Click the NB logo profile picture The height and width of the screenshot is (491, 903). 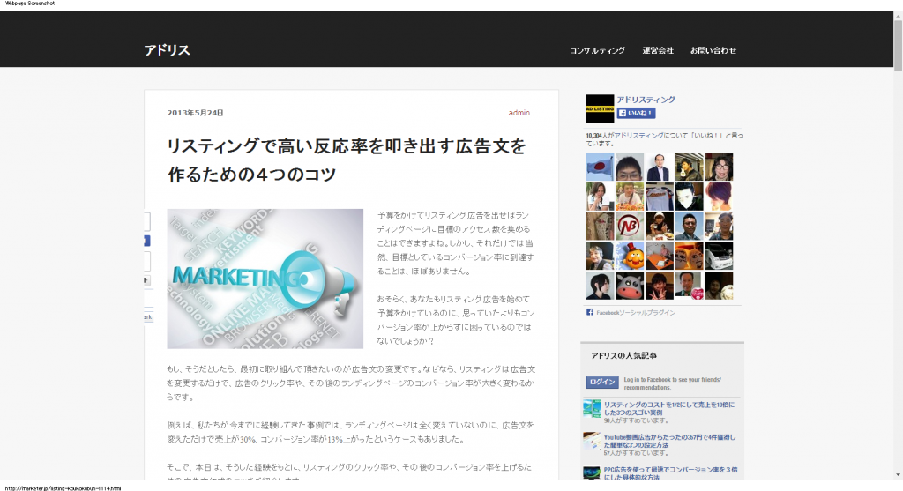630,227
